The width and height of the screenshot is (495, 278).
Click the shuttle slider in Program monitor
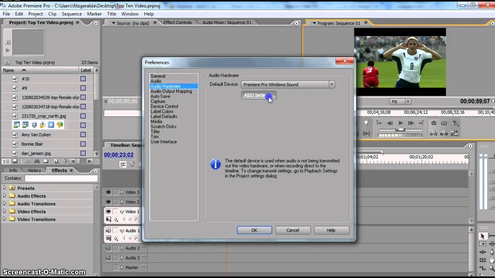tap(400, 130)
